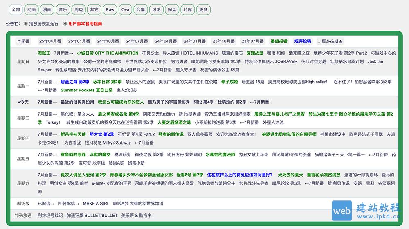Open the 23年10月番 season list

pyautogui.click(x=224, y=41)
